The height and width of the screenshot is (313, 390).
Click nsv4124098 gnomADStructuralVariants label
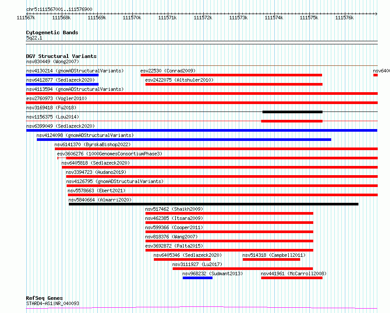pyautogui.click(x=85, y=135)
